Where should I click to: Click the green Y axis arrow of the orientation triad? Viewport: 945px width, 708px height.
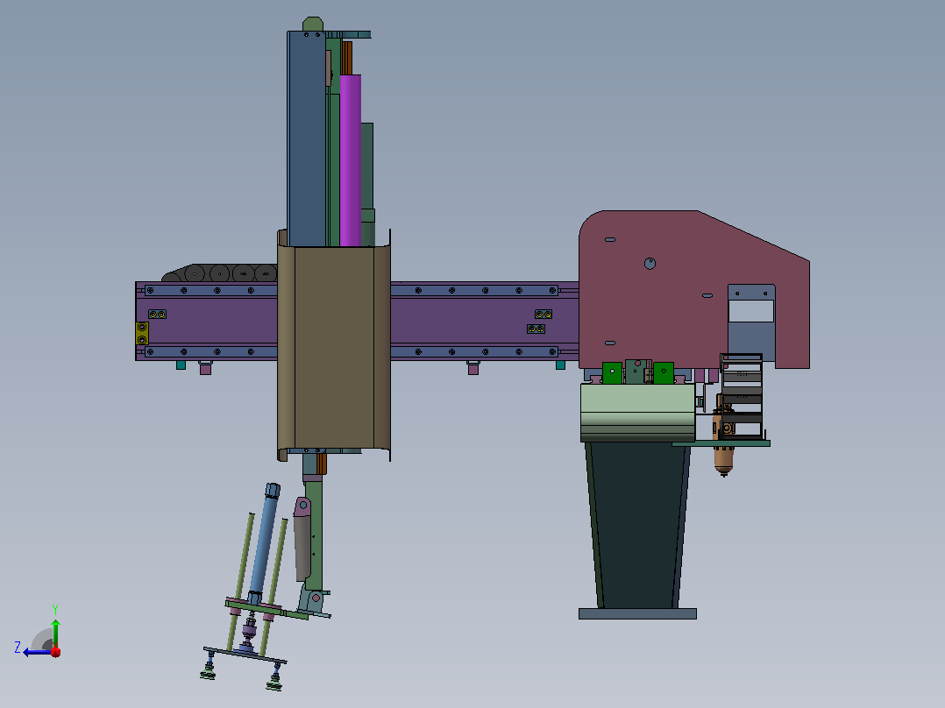55,632
